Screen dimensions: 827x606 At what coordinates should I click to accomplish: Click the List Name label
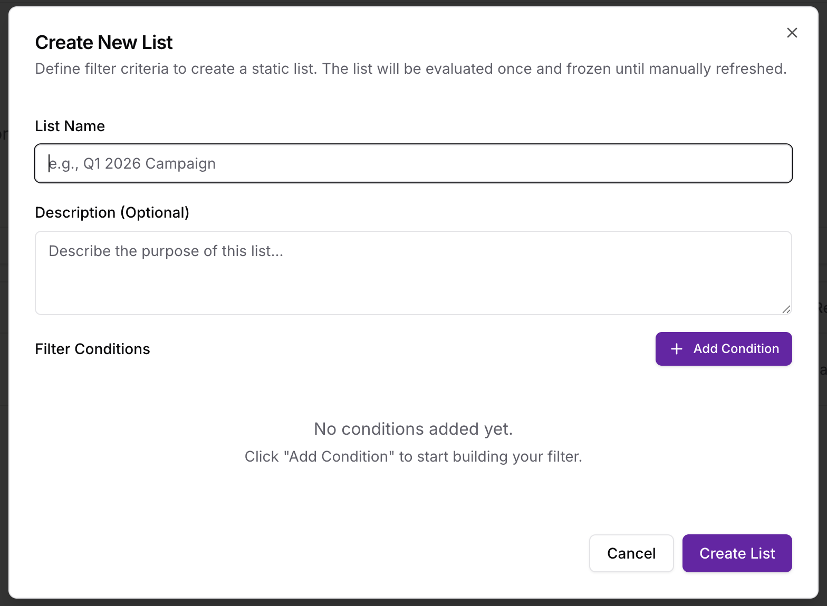(x=70, y=126)
